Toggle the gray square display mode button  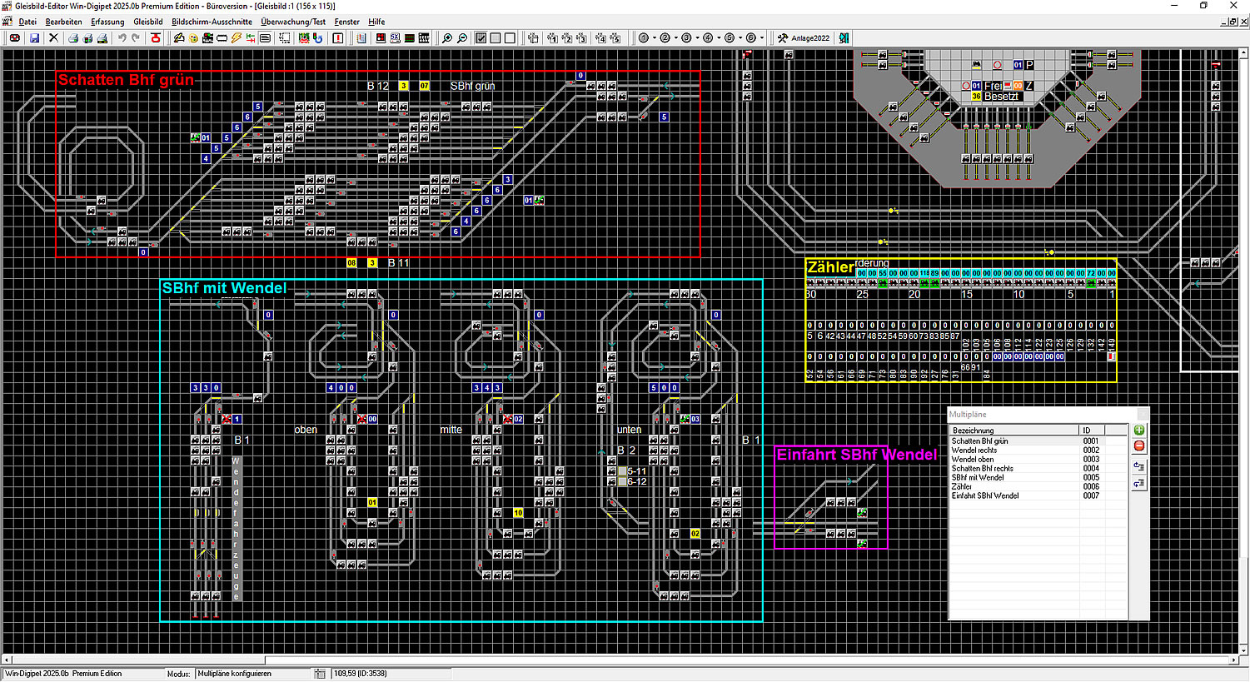click(496, 38)
